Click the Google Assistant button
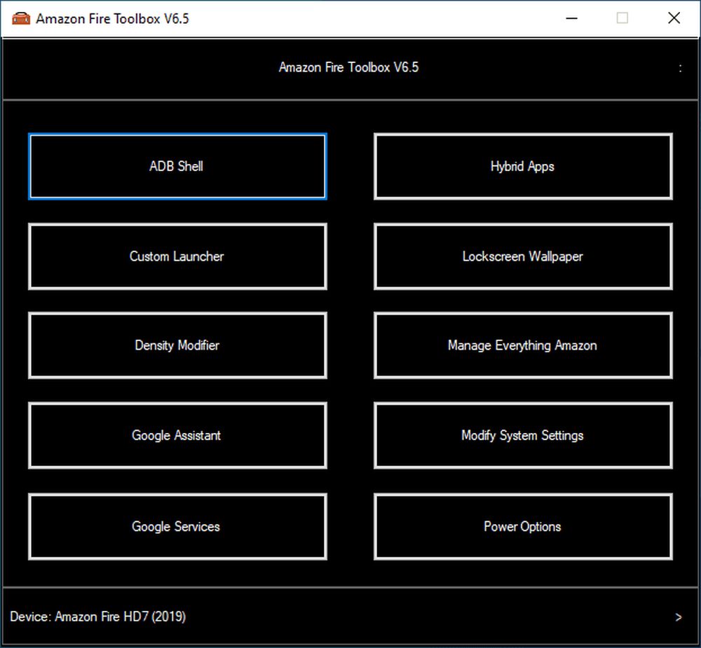 [x=177, y=435]
